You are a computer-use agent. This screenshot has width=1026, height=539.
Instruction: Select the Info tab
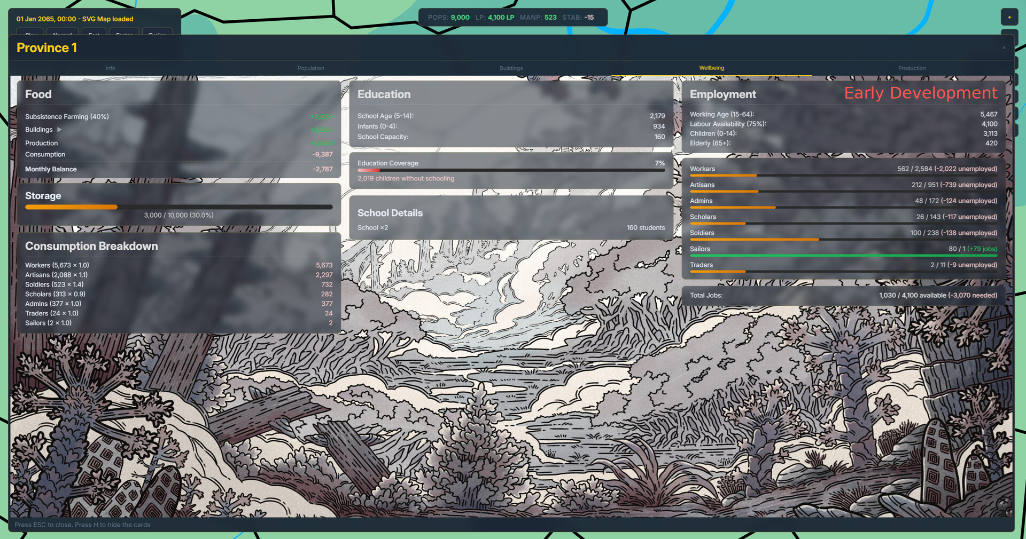tap(111, 68)
